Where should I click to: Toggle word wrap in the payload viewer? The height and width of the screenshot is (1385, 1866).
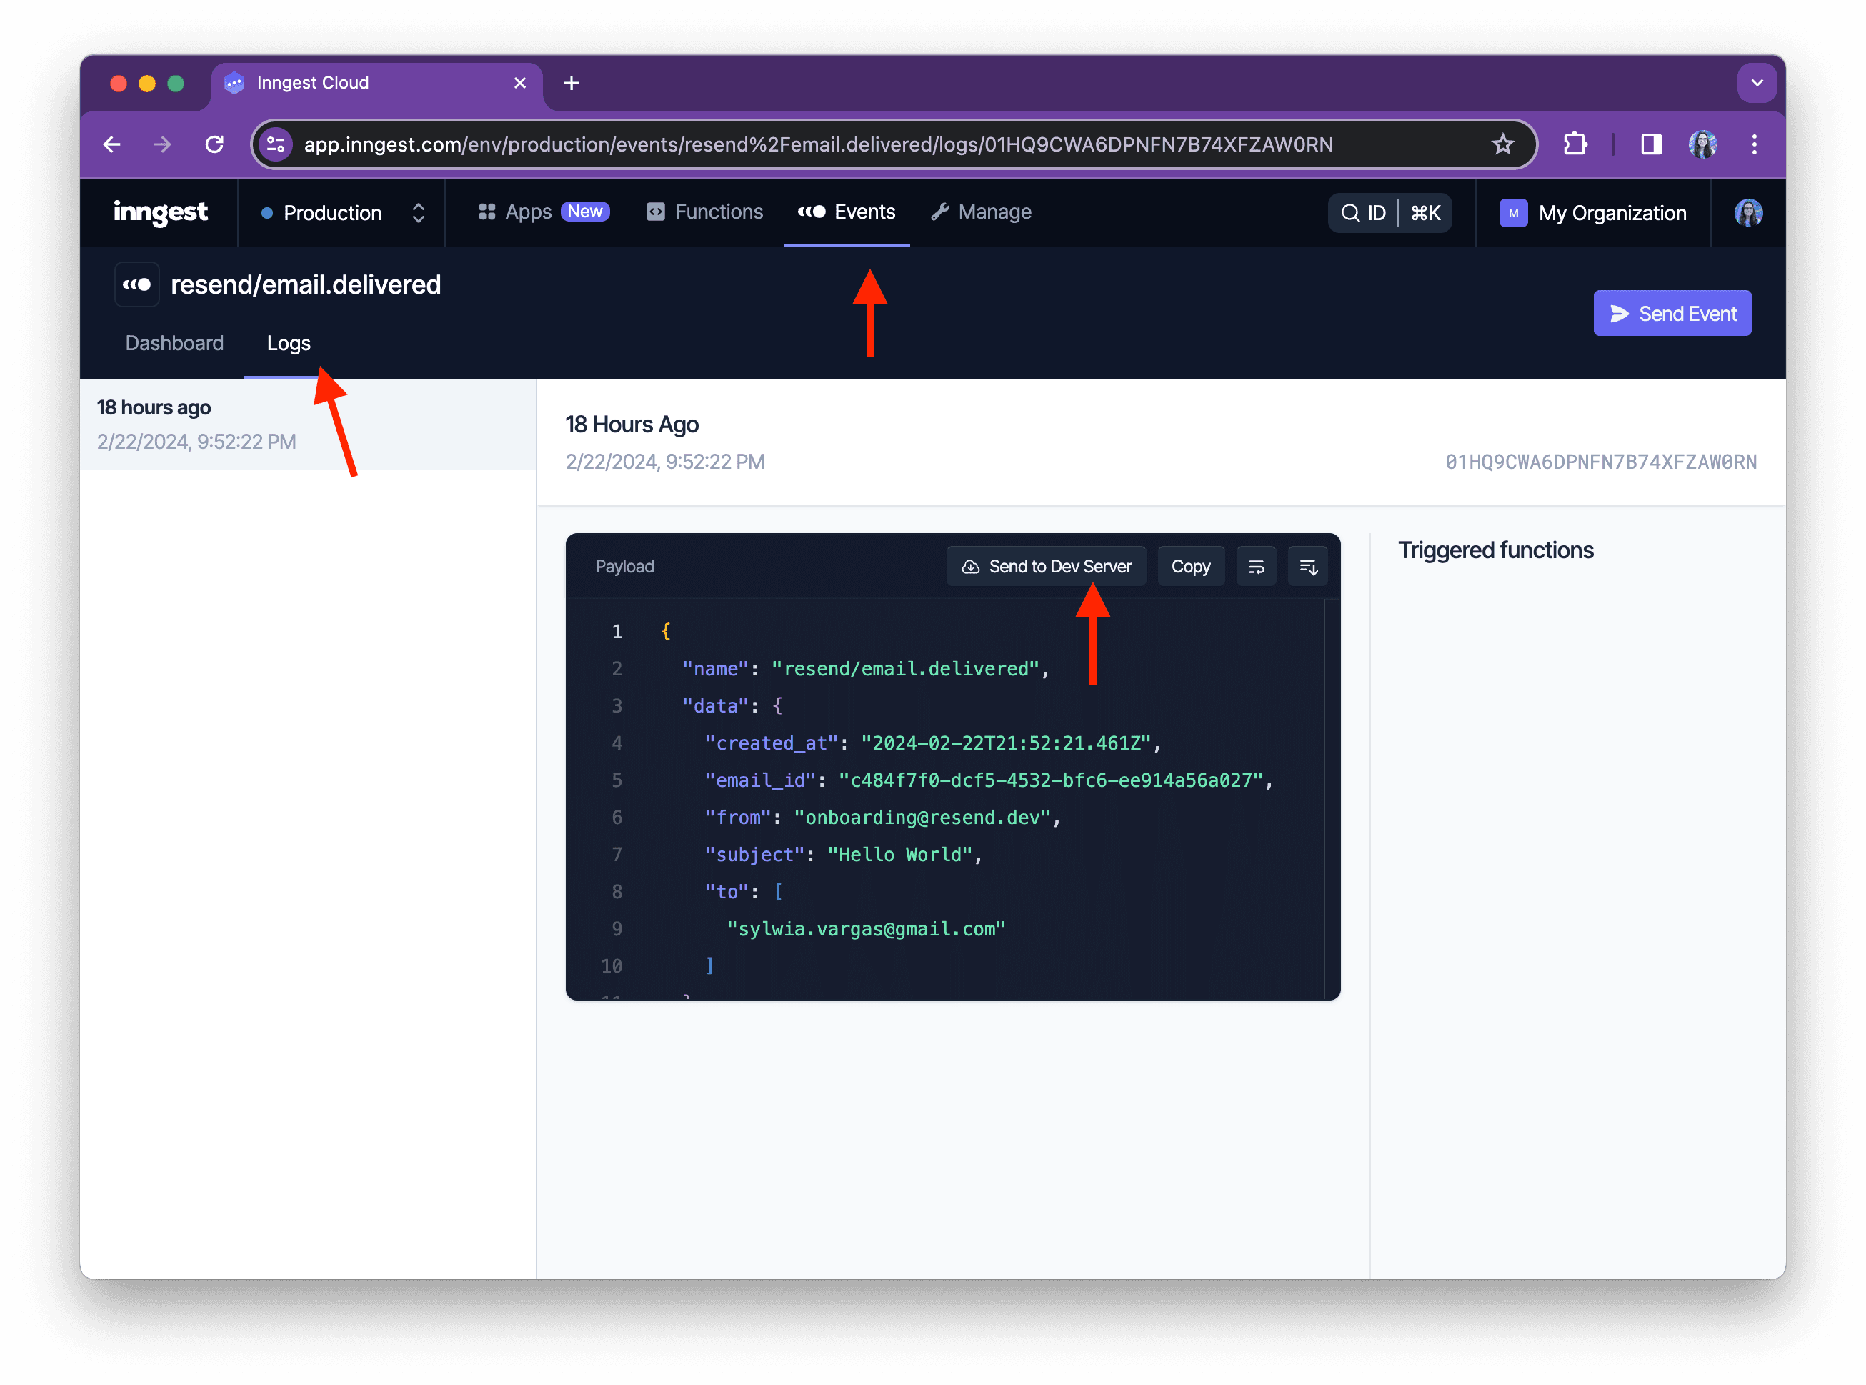[x=1257, y=566]
